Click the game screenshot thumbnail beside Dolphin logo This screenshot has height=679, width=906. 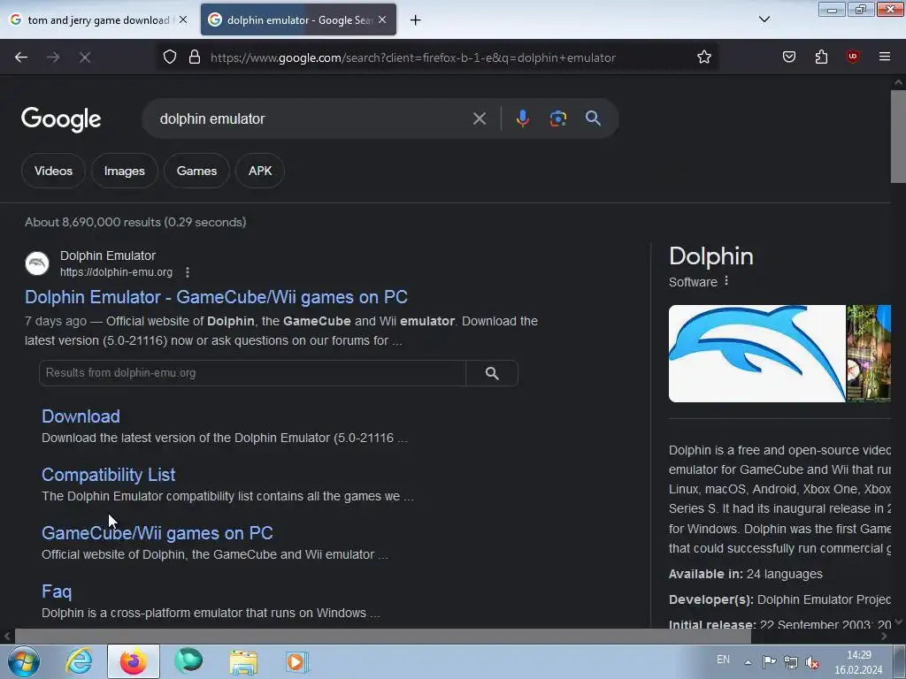[x=869, y=354]
